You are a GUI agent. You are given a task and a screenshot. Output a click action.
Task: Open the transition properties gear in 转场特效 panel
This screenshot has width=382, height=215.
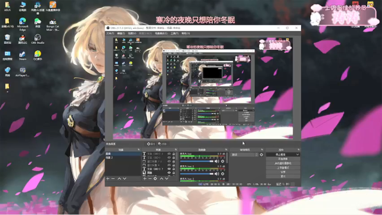pyautogui.click(x=261, y=154)
